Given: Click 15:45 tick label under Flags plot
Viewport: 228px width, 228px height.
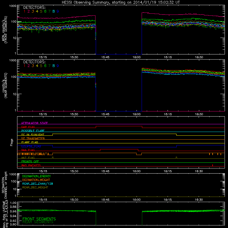Looking at the screenshot, I should pyautogui.click(x=105, y=171).
